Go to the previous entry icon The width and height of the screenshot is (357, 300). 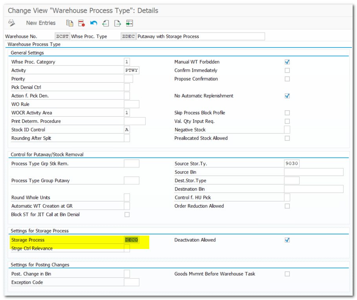(105, 23)
